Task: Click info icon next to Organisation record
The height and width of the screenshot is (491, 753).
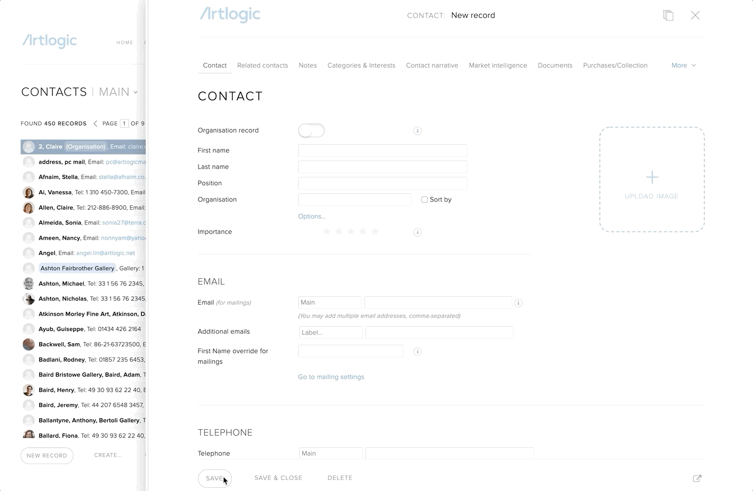Action: (418, 131)
